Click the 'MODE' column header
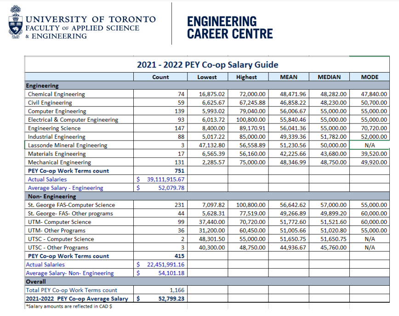399x316 pixels. pyautogui.click(x=370, y=77)
